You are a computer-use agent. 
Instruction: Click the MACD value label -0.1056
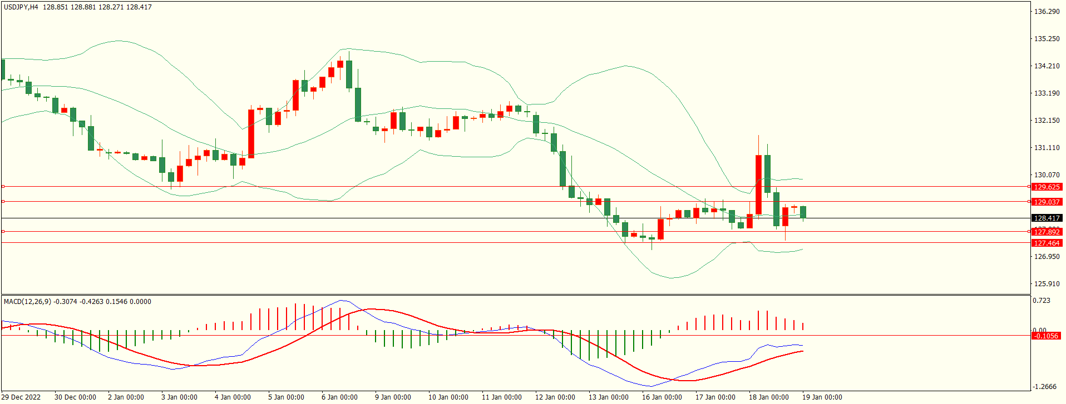coord(1046,336)
